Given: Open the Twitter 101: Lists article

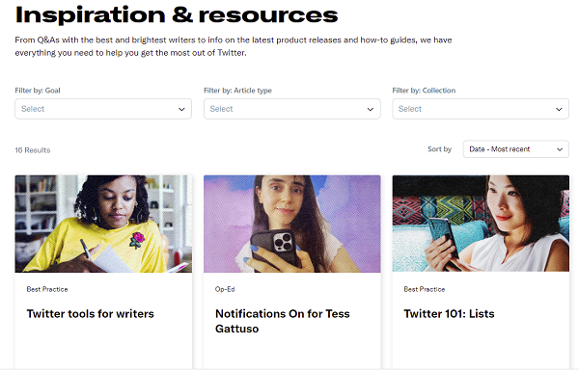Looking at the screenshot, I should (449, 313).
